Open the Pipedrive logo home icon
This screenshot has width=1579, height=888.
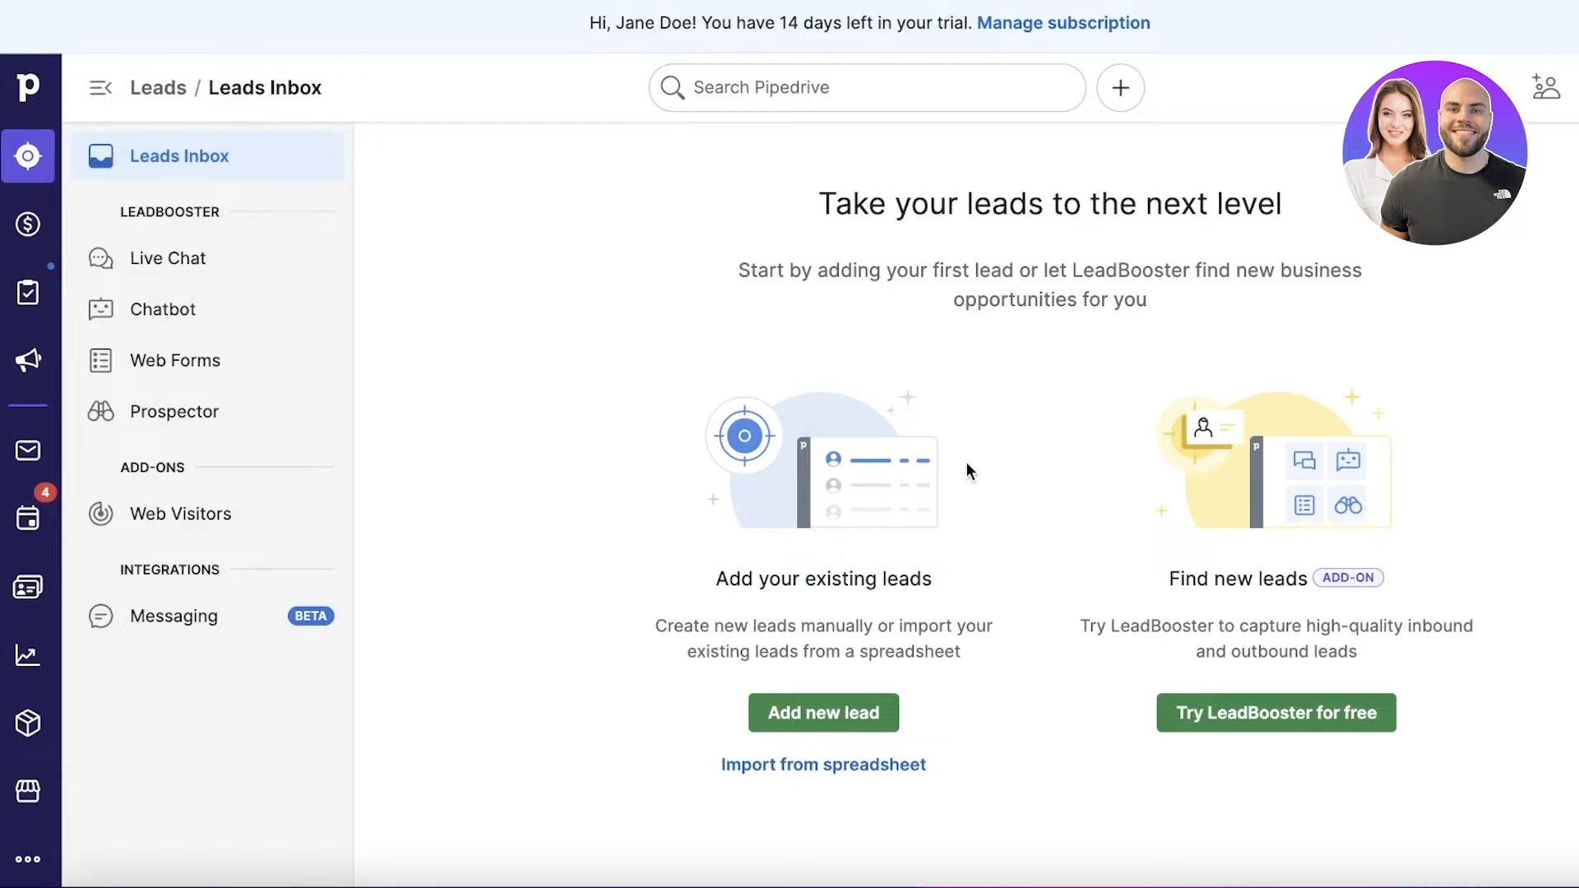(x=28, y=87)
